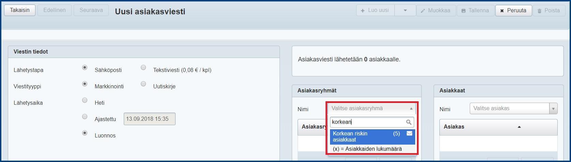Click the magnifier icon in search box
This screenshot has height=162, width=571.
click(408, 122)
